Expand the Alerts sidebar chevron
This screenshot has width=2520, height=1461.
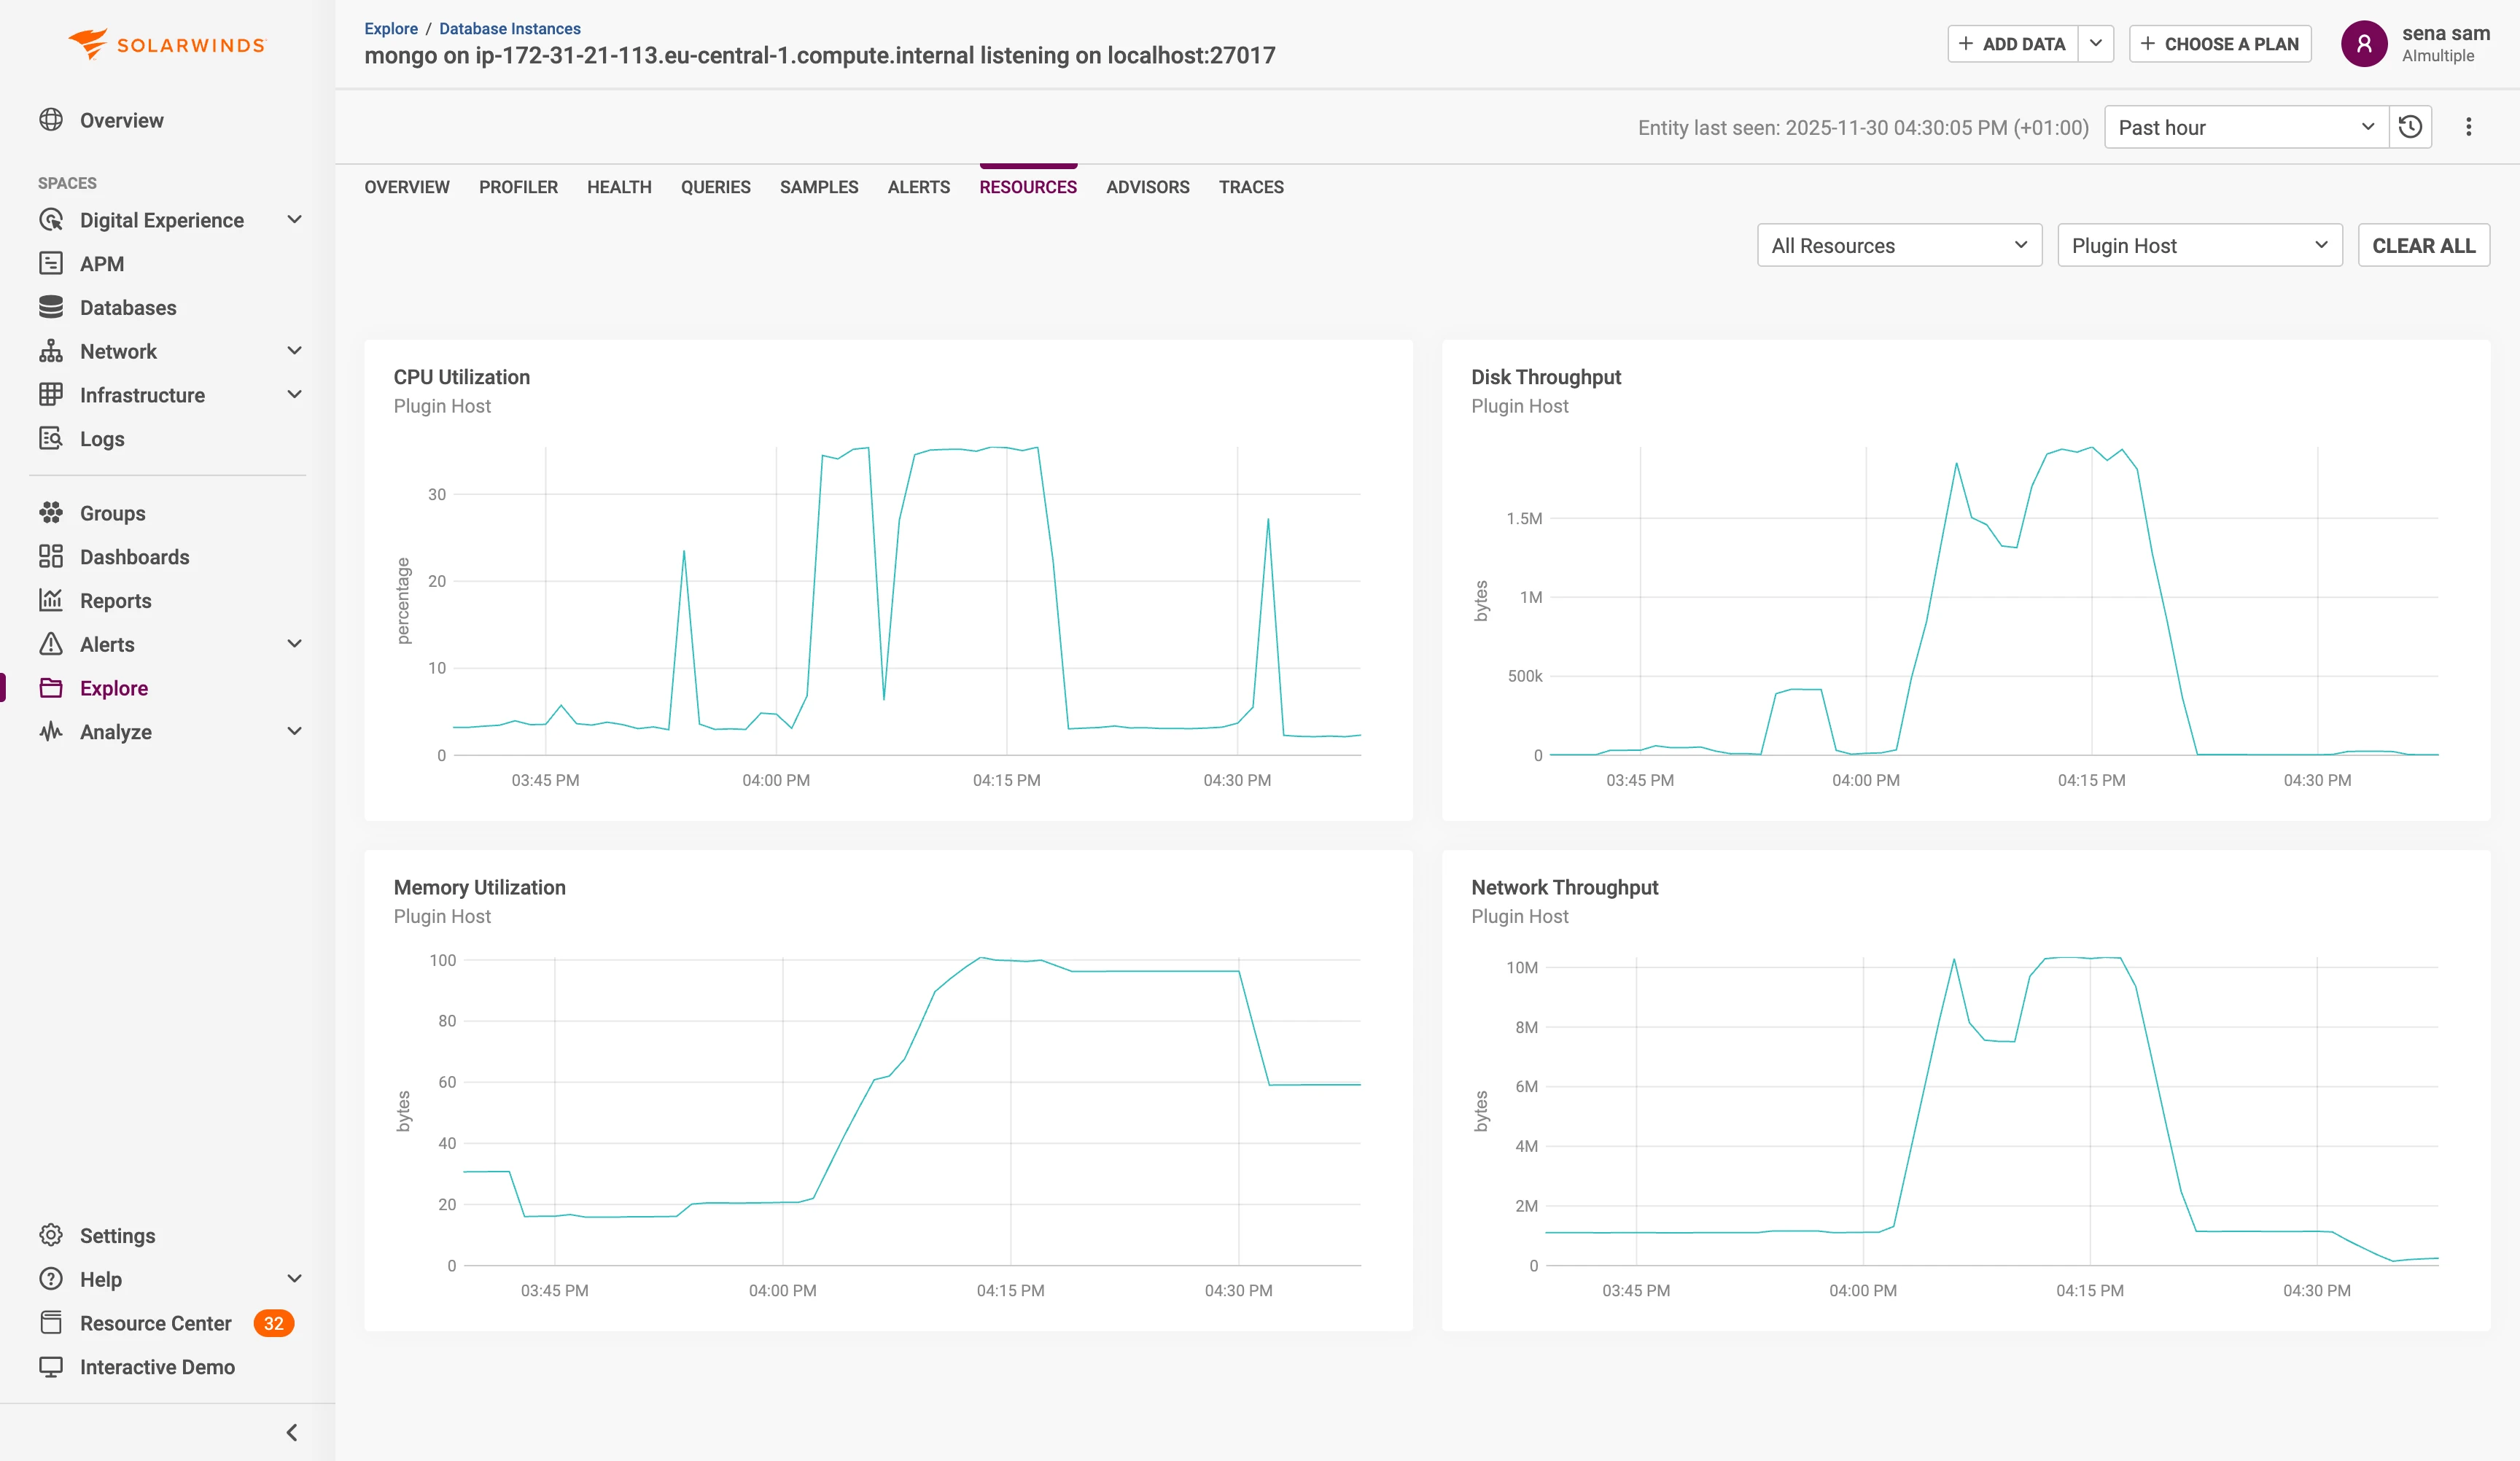click(x=295, y=644)
